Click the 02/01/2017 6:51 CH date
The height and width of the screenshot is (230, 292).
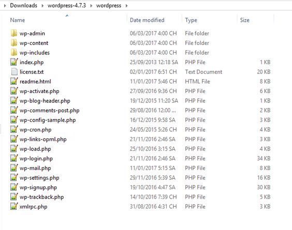point(153,72)
